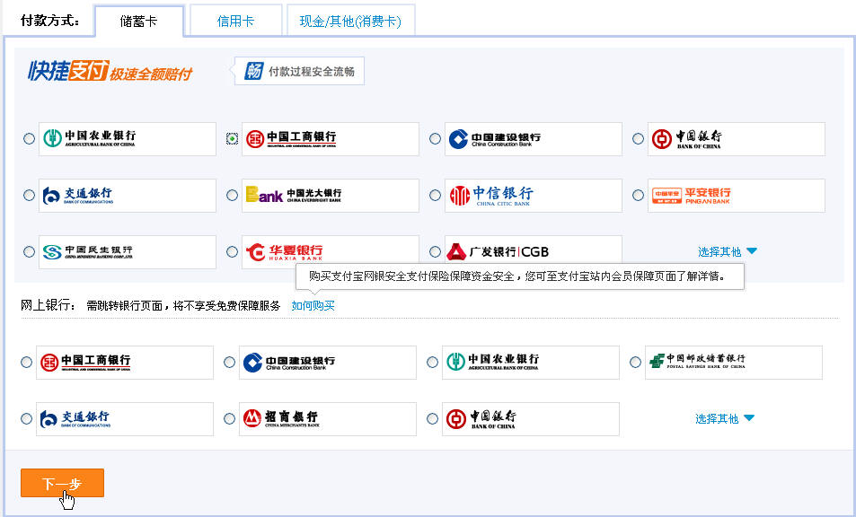Open the 现金/其他(消费卡) tab

pyautogui.click(x=350, y=21)
